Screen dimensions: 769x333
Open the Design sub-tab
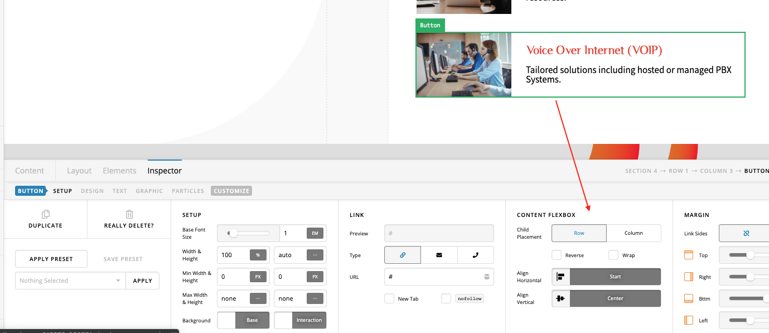(92, 191)
